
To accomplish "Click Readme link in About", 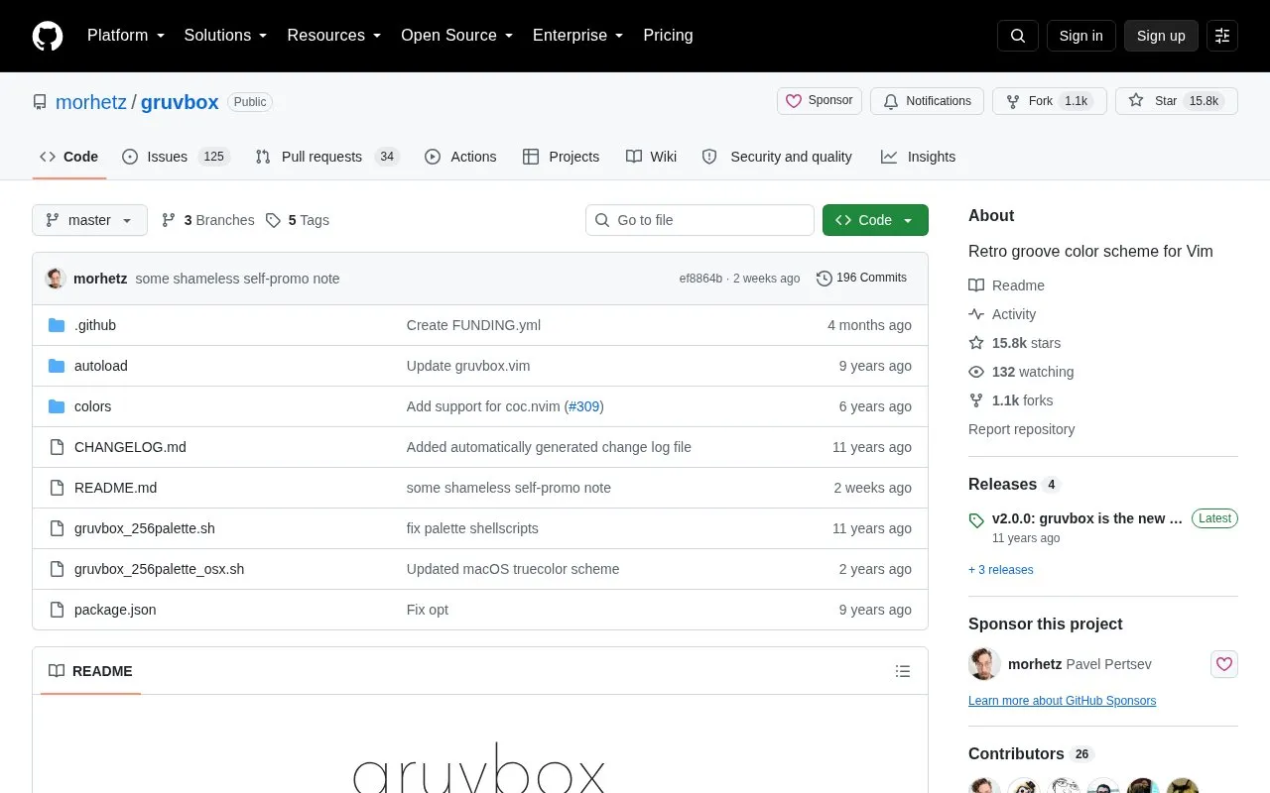I will [x=1007, y=285].
